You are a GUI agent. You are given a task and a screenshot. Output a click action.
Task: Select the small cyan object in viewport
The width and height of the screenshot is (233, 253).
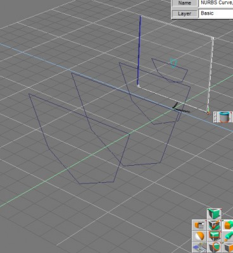[173, 63]
